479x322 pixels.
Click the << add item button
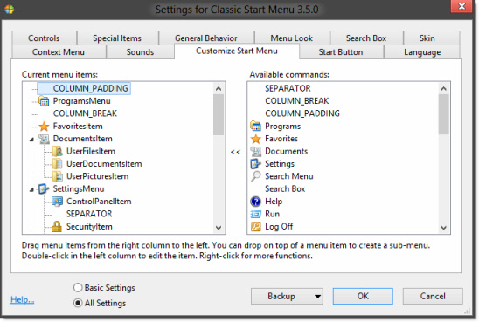[235, 152]
